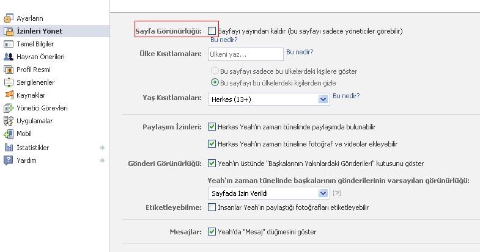480x252 pixels.
Task: Click the Hayran Önerileri people icon
Action: point(9,57)
